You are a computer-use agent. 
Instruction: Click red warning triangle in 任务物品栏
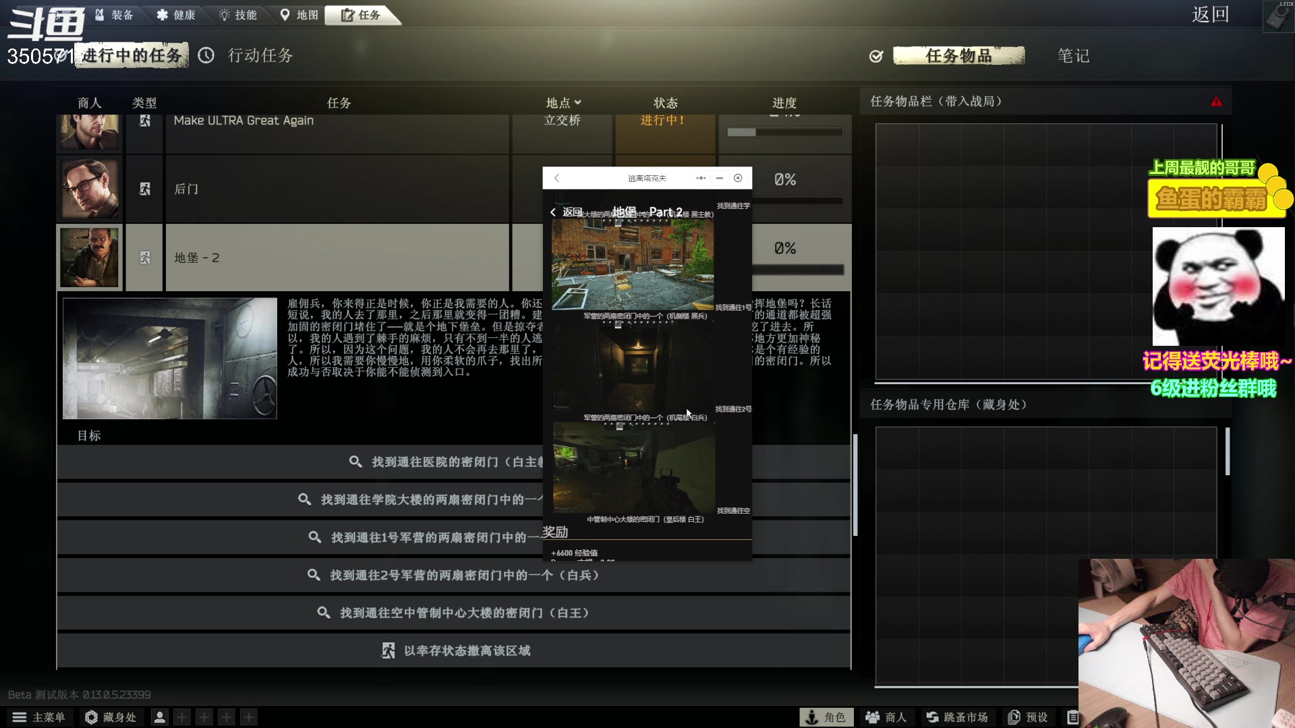[x=1216, y=102]
